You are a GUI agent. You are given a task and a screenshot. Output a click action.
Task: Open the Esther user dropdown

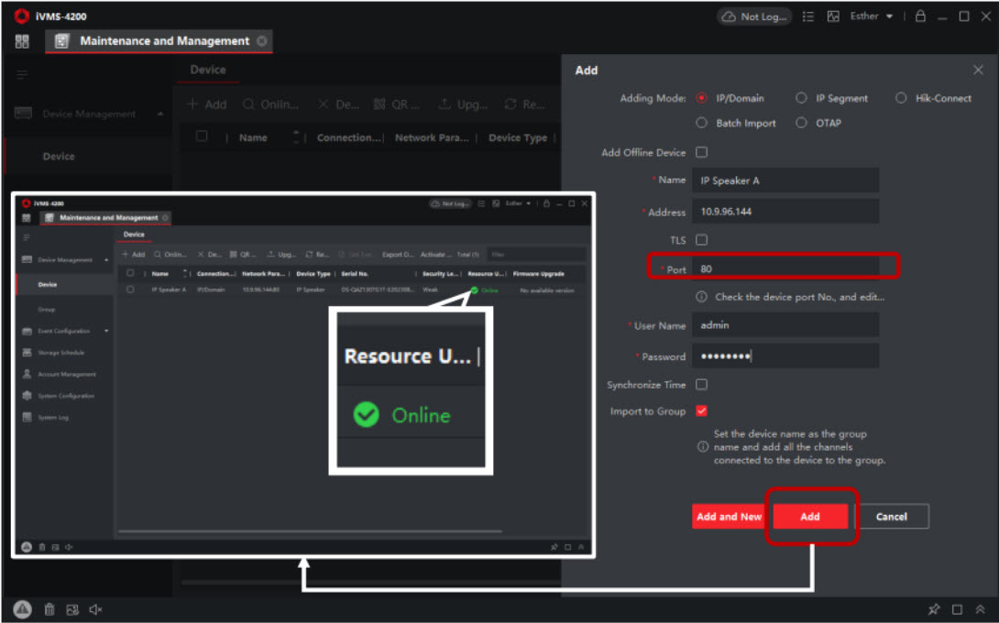pyautogui.click(x=872, y=16)
